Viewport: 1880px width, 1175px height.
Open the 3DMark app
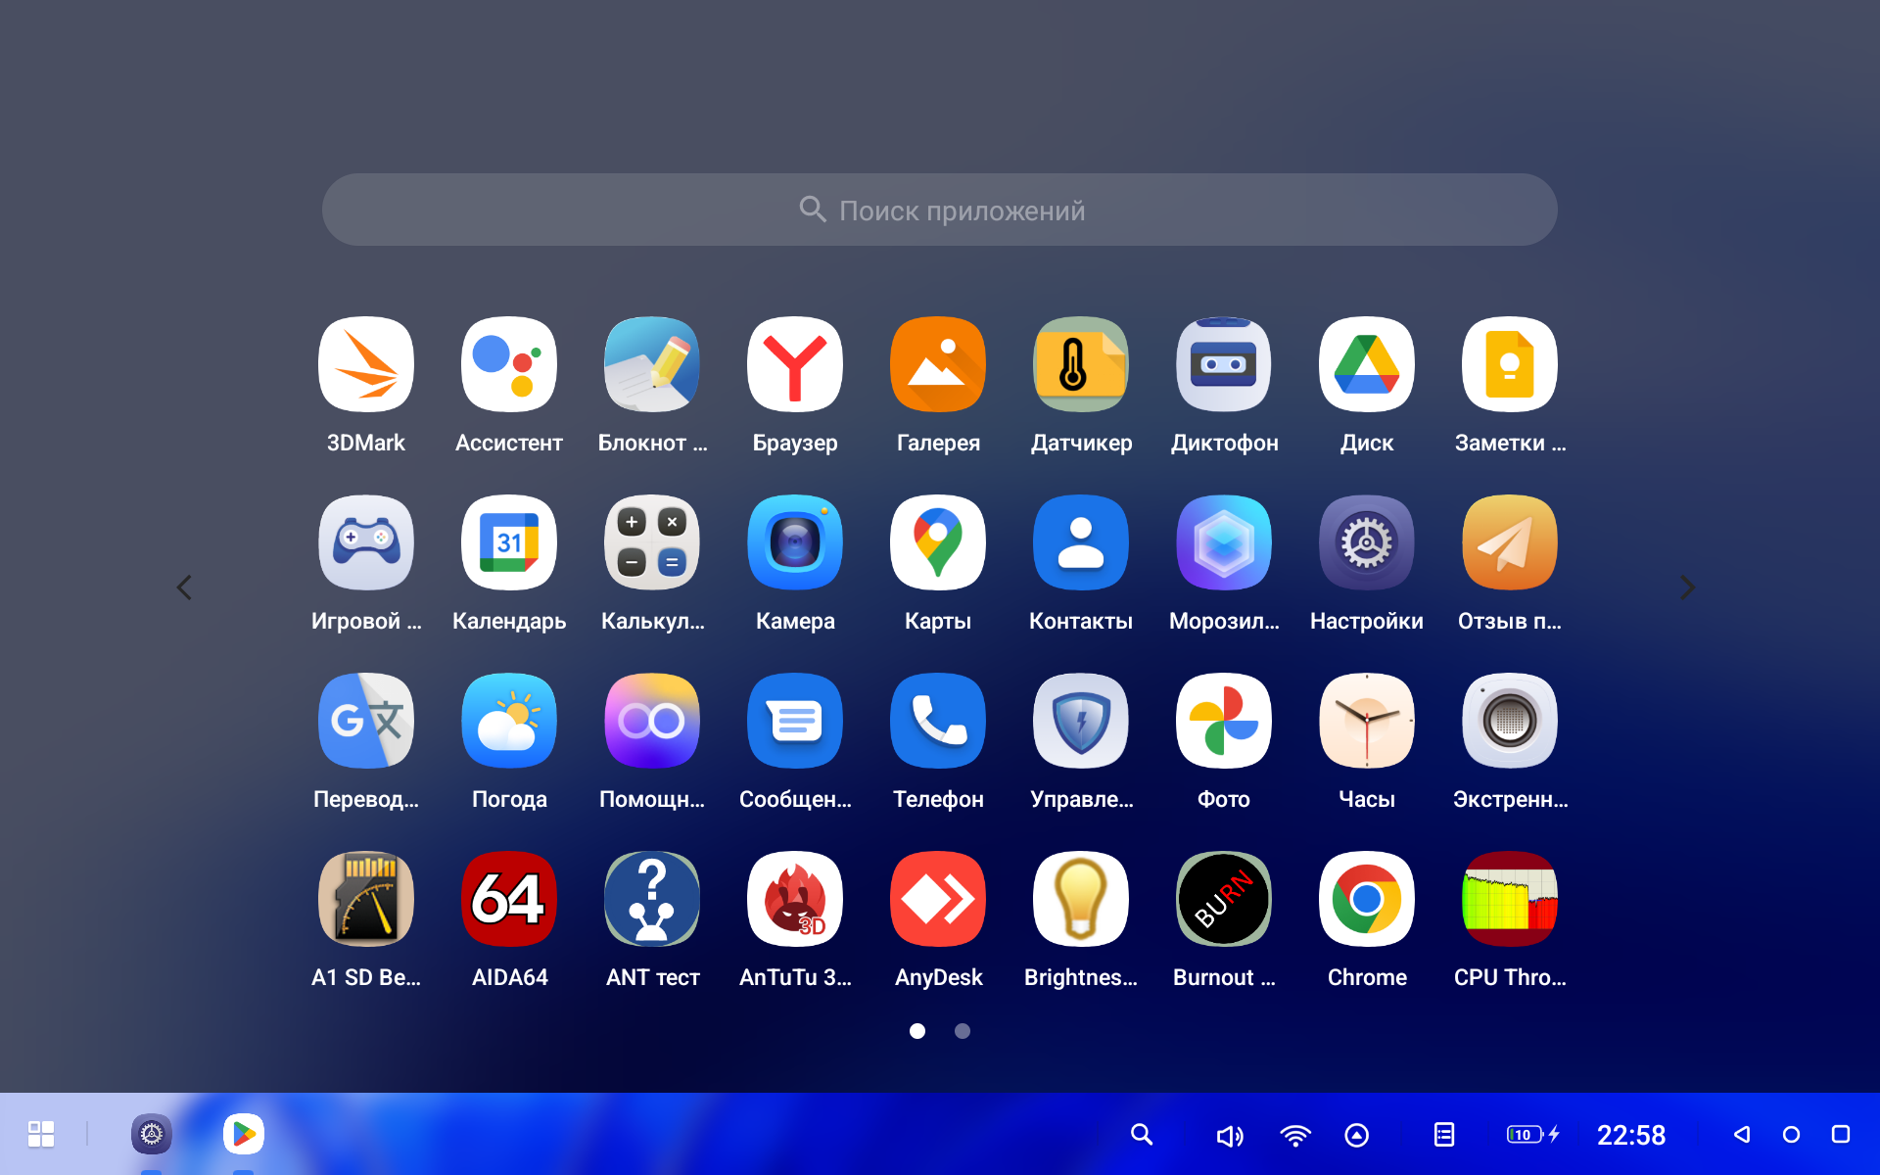click(x=365, y=365)
